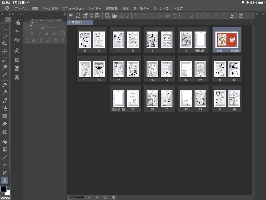Click the Delete Layer trash button

coord(63,41)
